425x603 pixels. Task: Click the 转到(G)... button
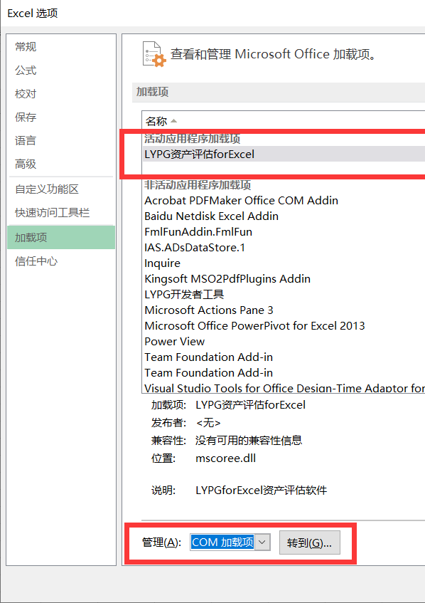(309, 542)
